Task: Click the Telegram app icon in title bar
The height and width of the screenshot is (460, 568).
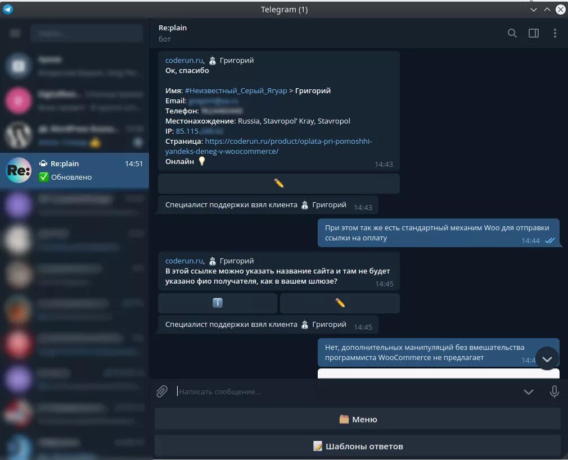Action: (8, 9)
